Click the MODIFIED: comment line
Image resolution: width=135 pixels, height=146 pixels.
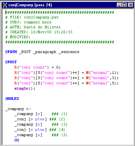pos(18,37)
